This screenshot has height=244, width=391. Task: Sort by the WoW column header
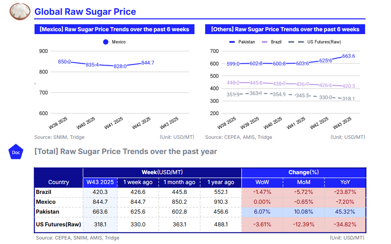coord(262,182)
